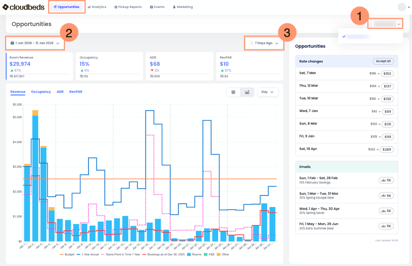Click the calendar icon in date range
Image resolution: width=412 pixels, height=266 pixels.
point(12,43)
